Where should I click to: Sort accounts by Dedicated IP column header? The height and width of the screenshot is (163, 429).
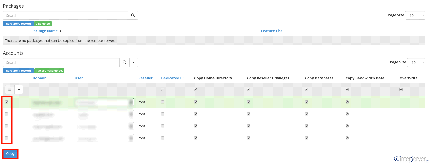[172, 78]
